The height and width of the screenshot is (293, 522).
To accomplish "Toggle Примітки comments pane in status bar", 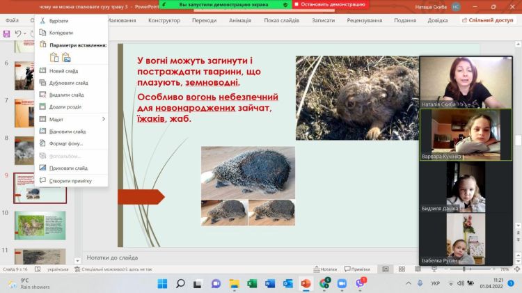I will (x=357, y=269).
